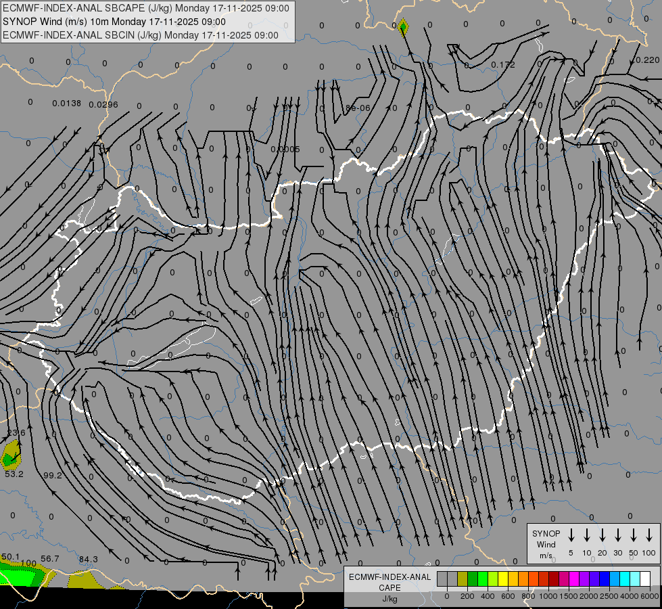Click the '1500' tick label on colorbar
Image resolution: width=662 pixels, height=609 pixels.
[x=569, y=596]
